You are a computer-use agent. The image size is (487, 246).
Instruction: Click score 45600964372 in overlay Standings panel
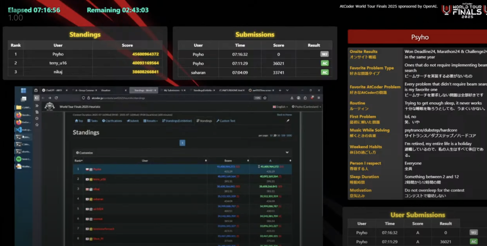pos(145,54)
